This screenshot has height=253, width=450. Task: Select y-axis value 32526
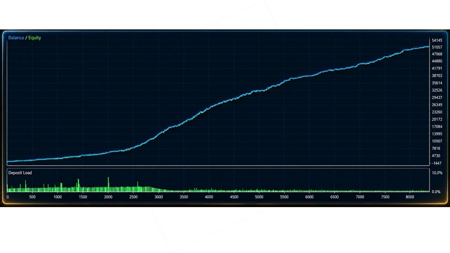tap(437, 90)
